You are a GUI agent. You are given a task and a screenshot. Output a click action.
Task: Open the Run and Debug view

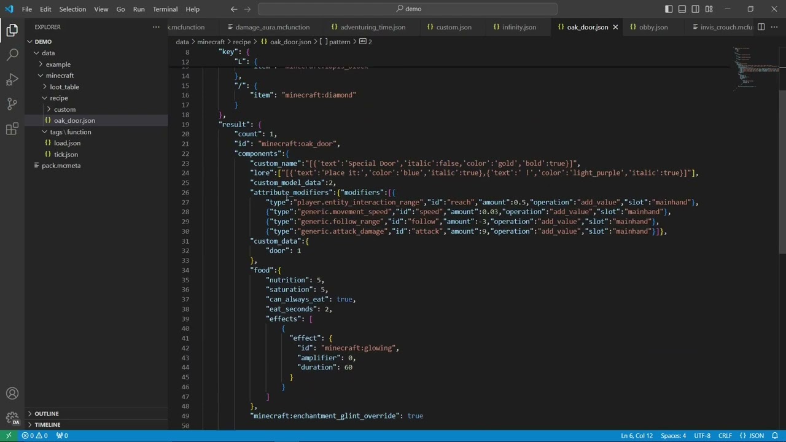point(12,79)
